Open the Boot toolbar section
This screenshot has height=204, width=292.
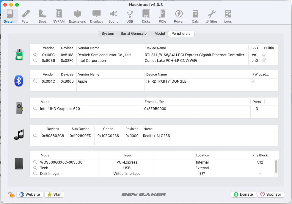(42, 16)
